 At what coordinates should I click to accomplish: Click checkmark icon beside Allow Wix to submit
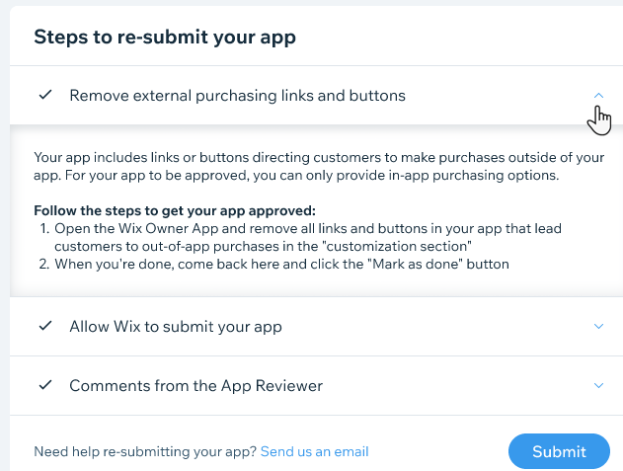tap(45, 326)
